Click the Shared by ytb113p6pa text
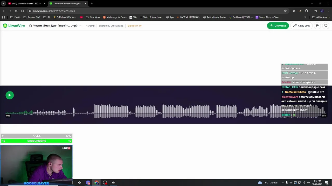 (111, 26)
